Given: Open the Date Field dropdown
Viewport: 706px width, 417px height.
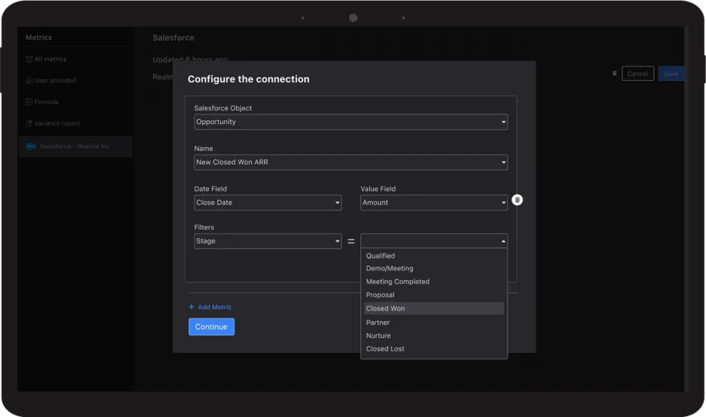Looking at the screenshot, I should [268, 203].
